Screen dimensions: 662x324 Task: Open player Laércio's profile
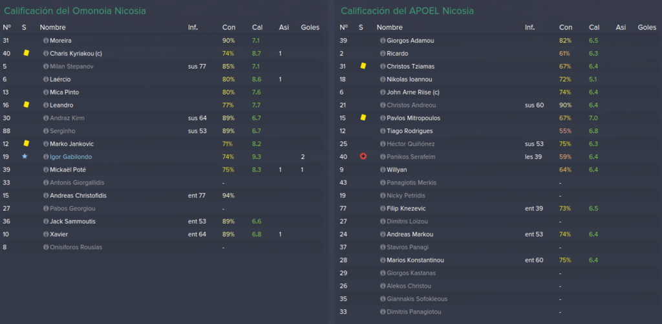(60, 79)
